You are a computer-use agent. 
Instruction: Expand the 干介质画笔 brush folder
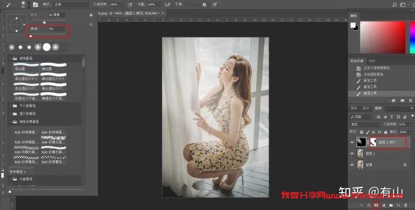click(10, 106)
